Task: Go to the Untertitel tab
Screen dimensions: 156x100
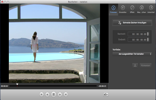Action: 151,10
